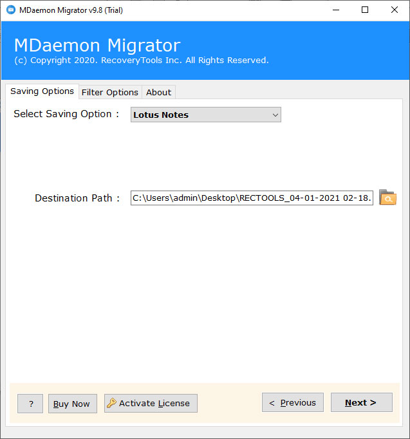
Task: Click the Next button
Action: point(361,402)
